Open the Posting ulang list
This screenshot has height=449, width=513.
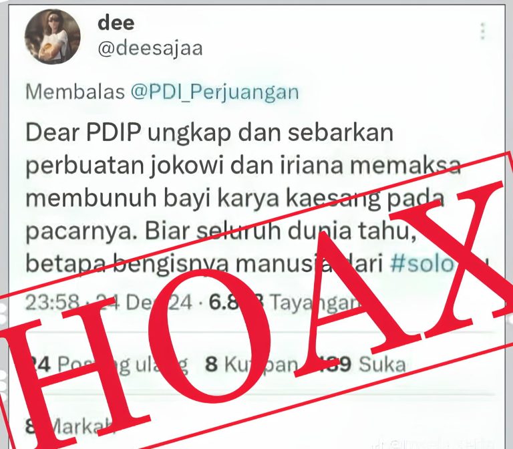click(x=108, y=364)
